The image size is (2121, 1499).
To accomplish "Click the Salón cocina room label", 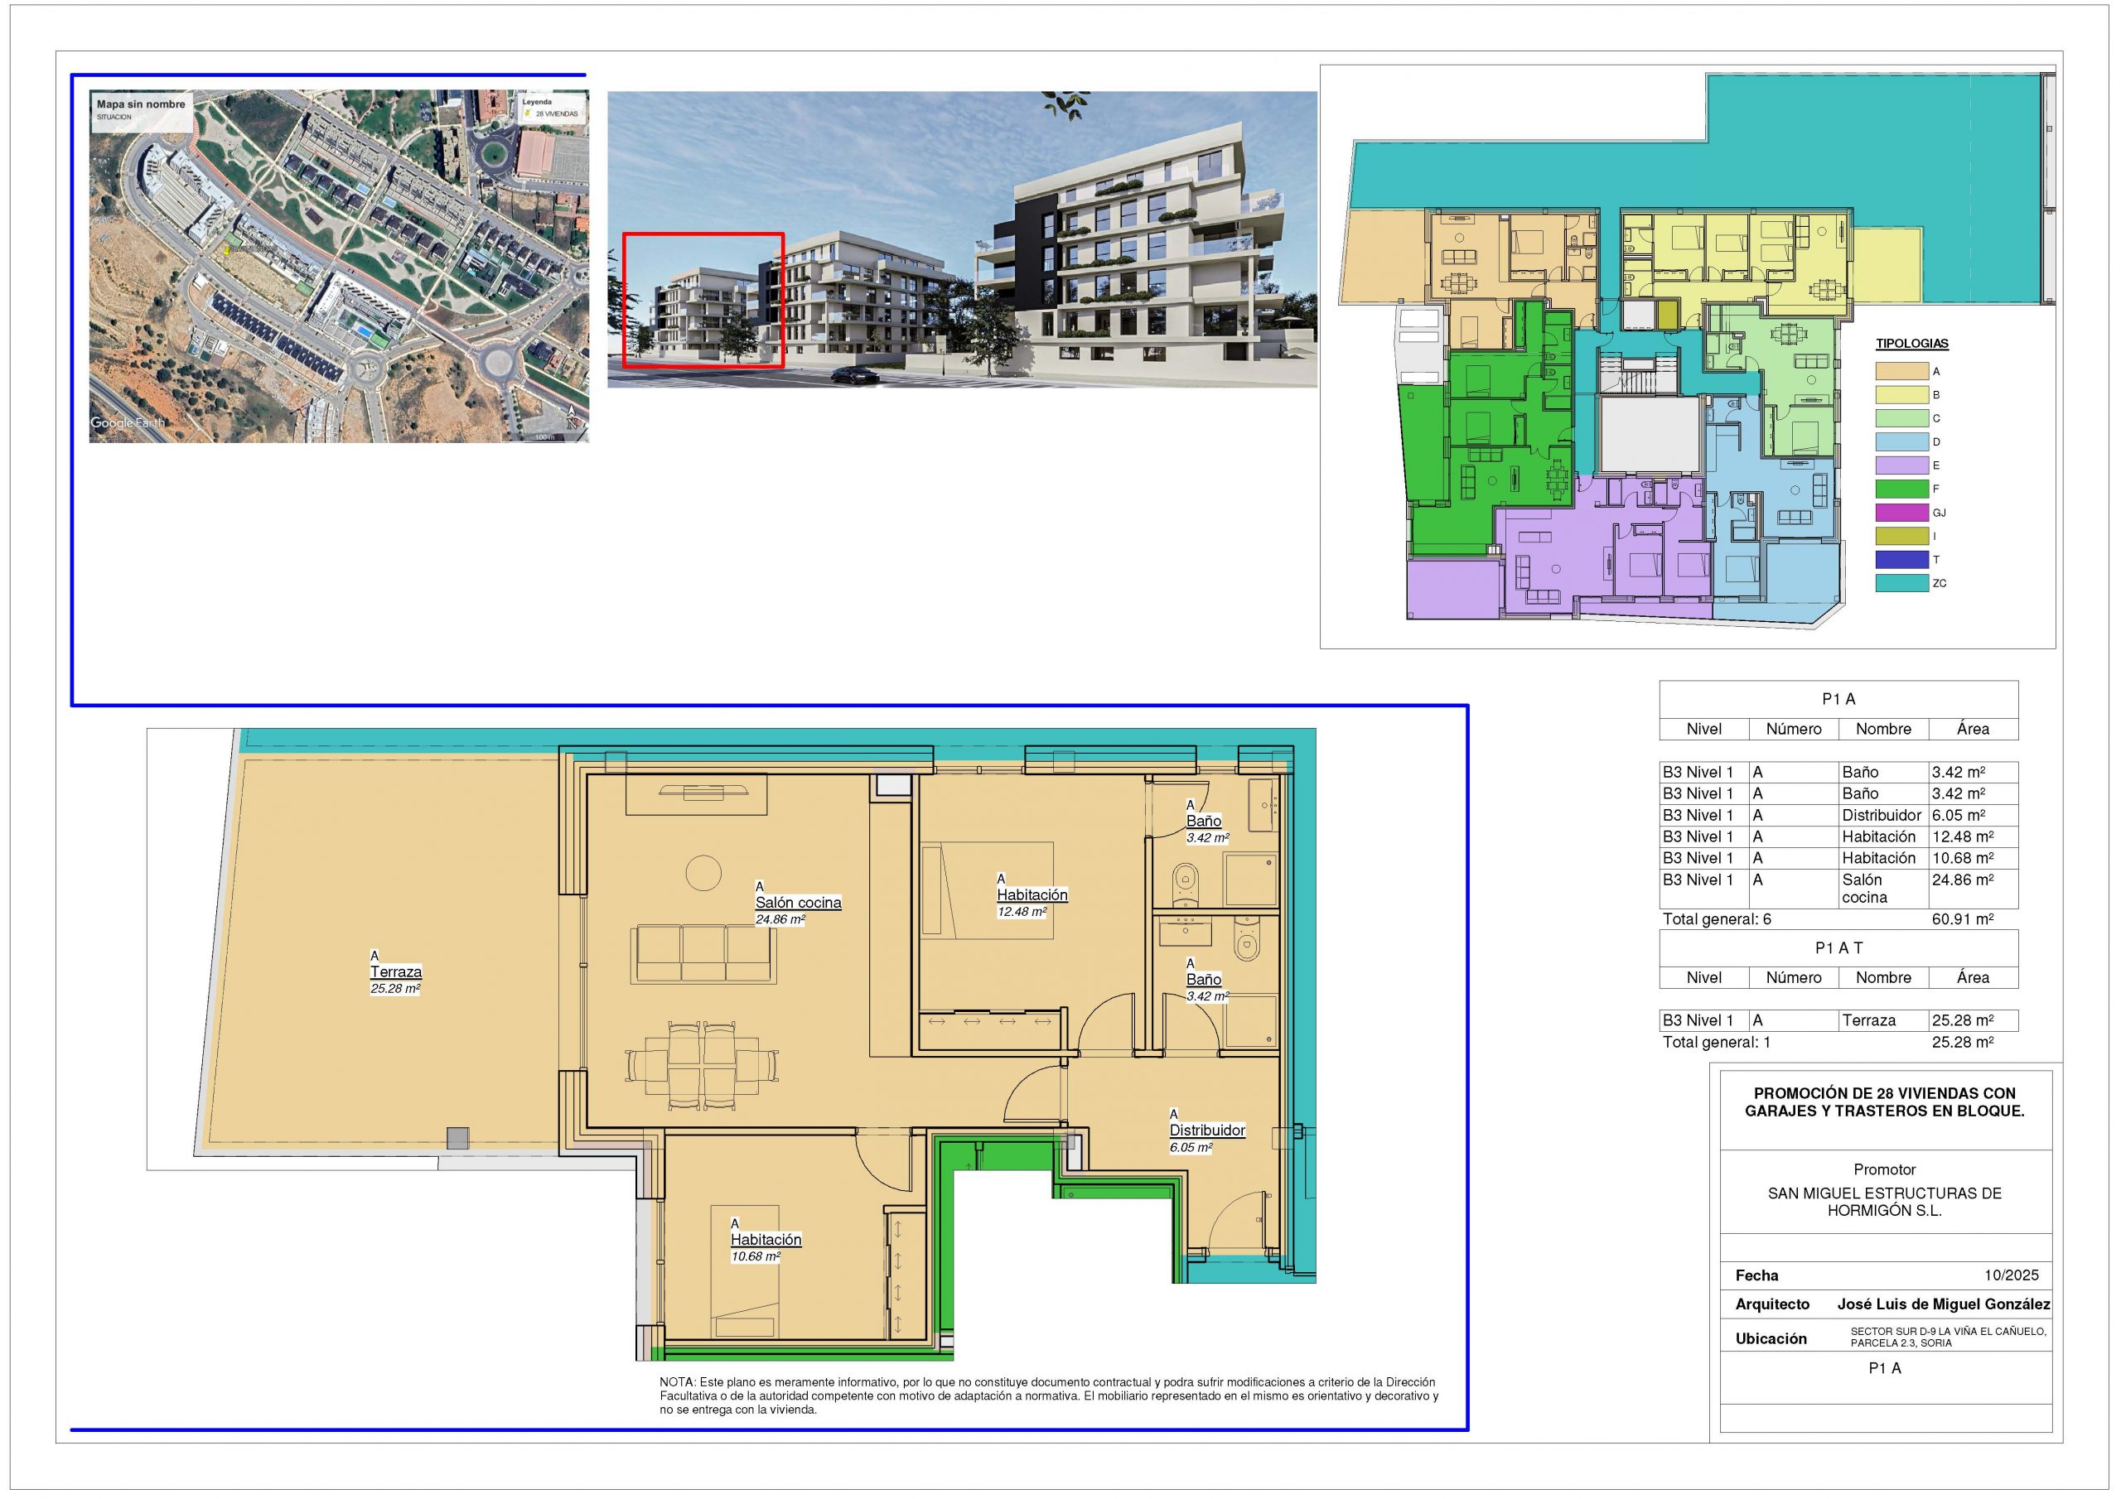I will click(798, 903).
